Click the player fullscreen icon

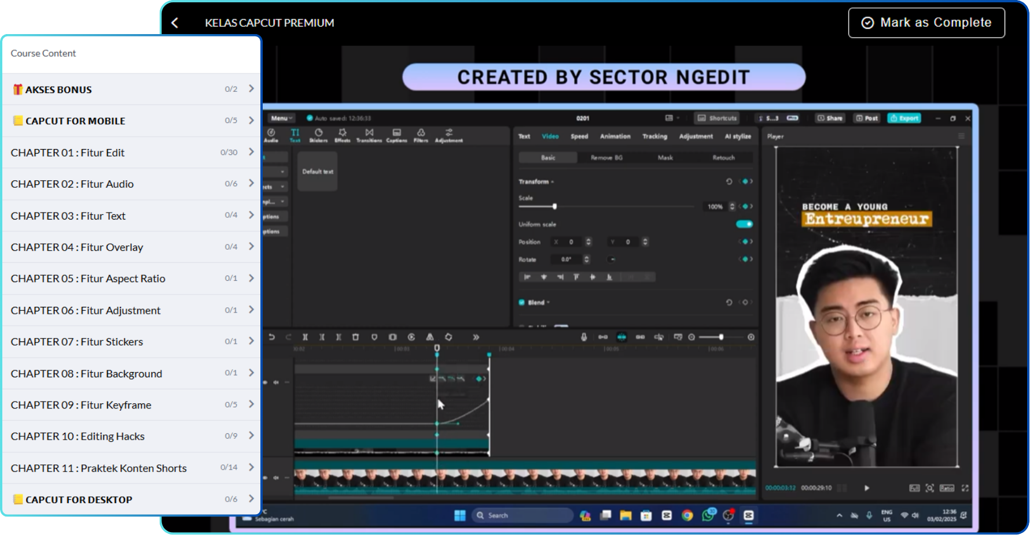(965, 488)
